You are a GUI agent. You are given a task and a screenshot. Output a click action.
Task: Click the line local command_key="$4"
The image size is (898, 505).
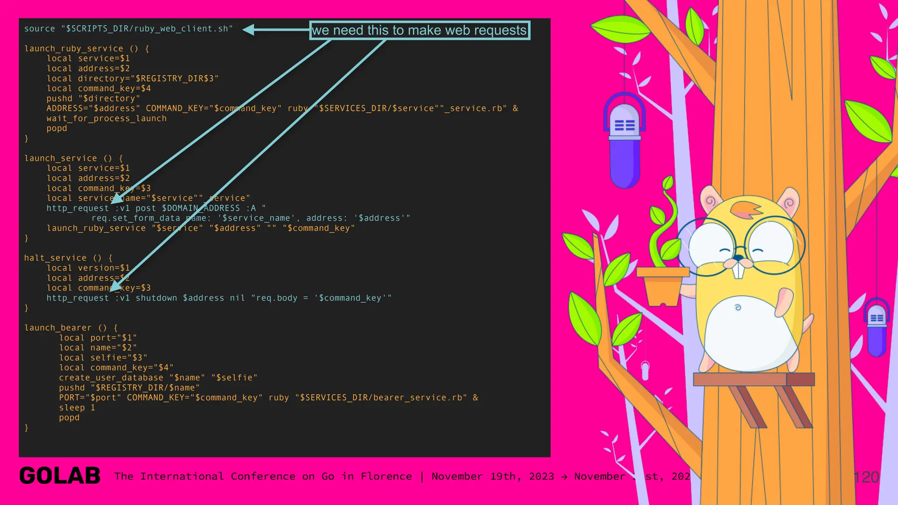[117, 368]
